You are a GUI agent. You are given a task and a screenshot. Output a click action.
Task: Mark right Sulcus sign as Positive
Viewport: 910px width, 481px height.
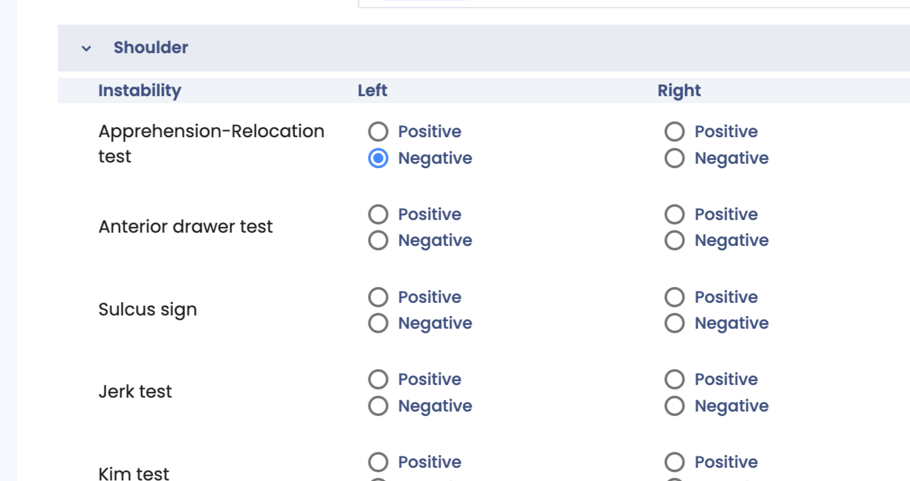[x=674, y=297]
